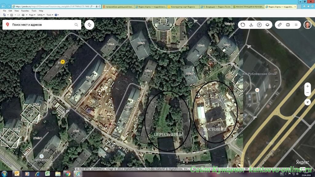This screenshot has height=177, width=315.
Task: Expand the Page dropdown in command bar
Action: (32, 15)
